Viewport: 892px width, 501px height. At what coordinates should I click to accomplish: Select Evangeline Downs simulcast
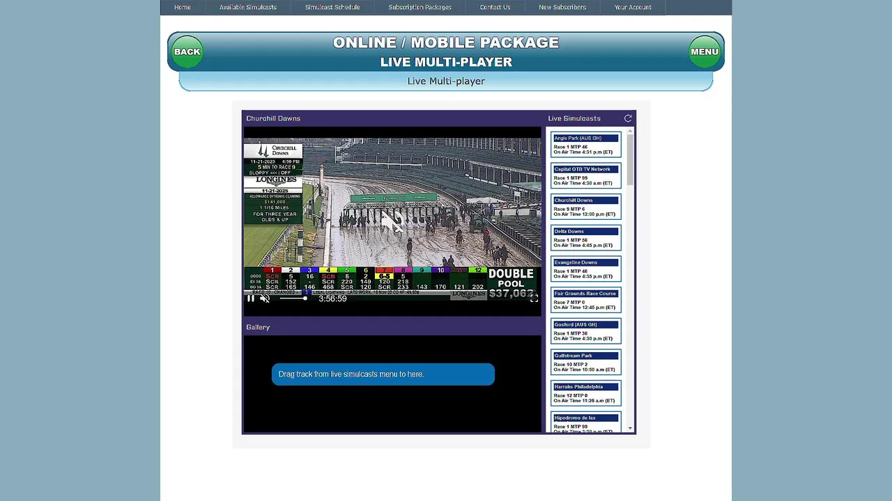586,269
